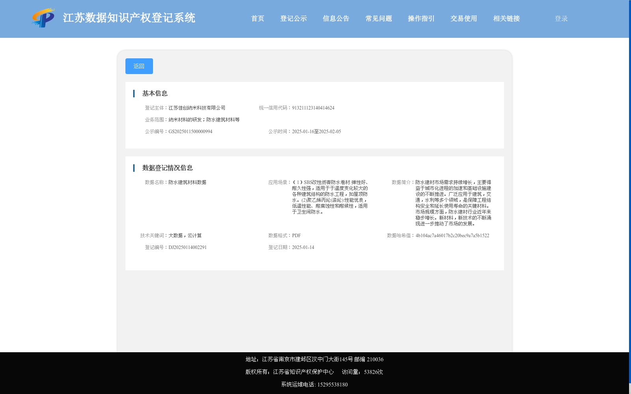Viewport: 631px width, 394px height.
Task: Click the data format value PDF
Action: 297,236
